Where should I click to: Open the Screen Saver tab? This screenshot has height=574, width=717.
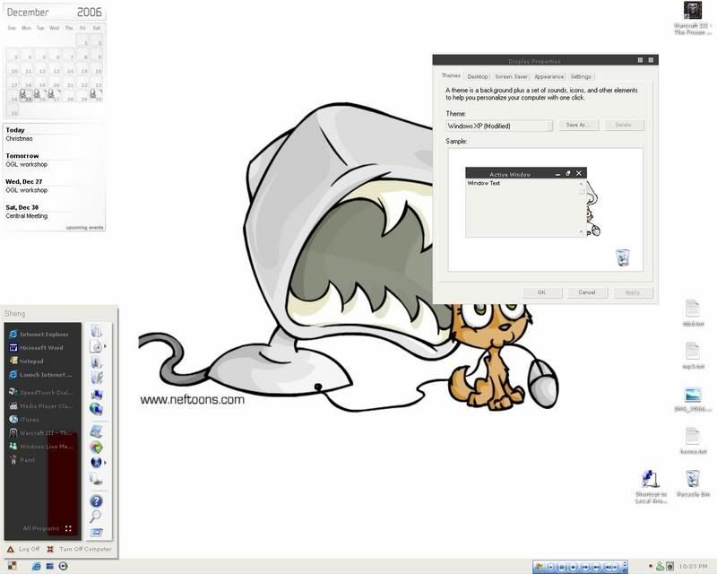pyautogui.click(x=511, y=76)
